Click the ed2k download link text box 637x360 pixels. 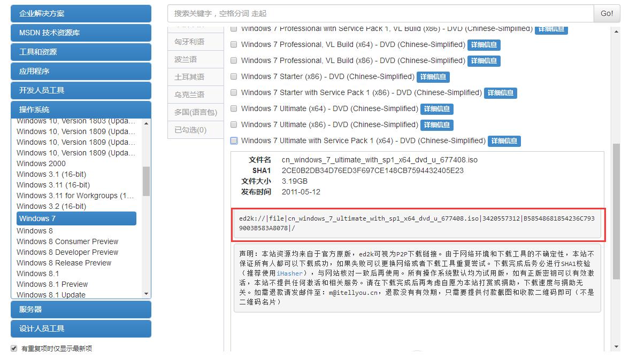click(x=417, y=224)
